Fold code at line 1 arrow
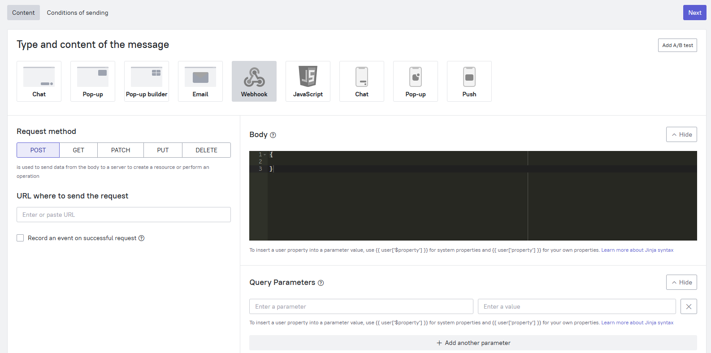The width and height of the screenshot is (711, 353). point(265,155)
